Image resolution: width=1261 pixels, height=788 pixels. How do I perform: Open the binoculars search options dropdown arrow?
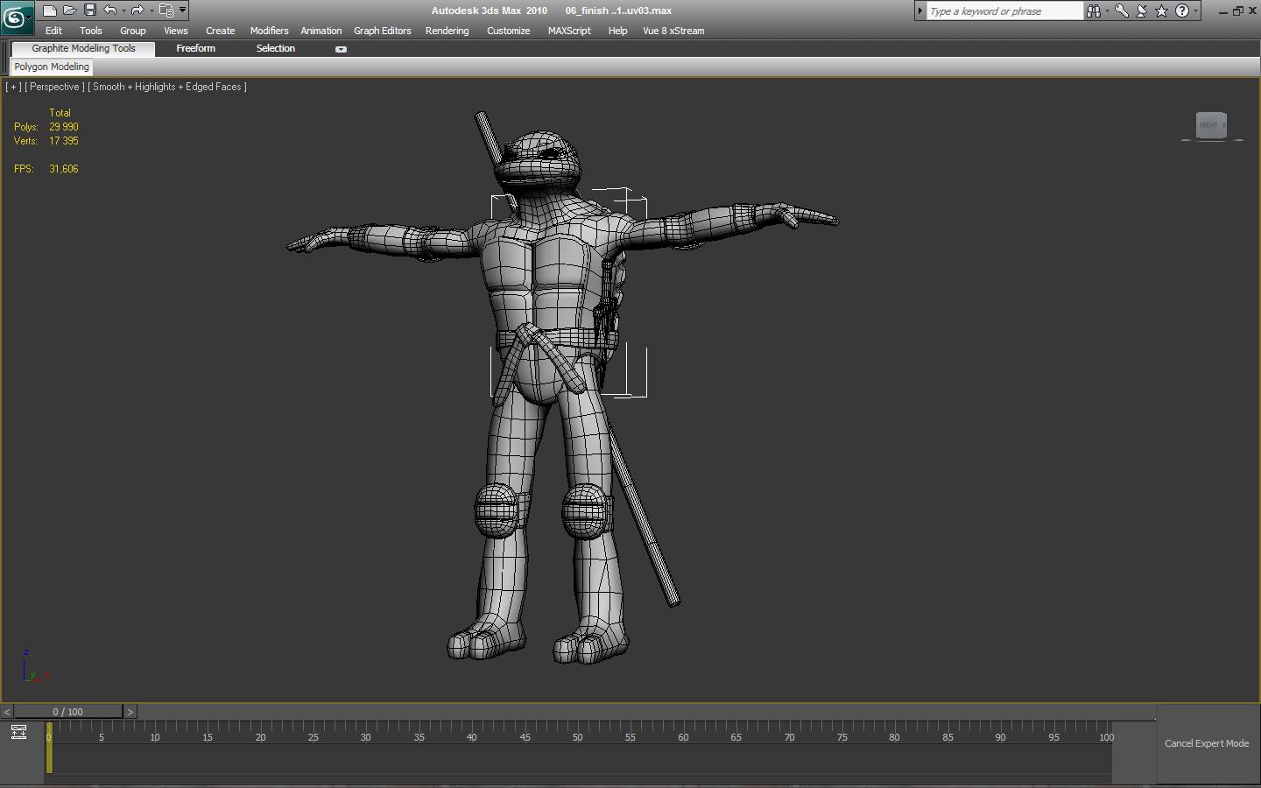(x=1107, y=11)
